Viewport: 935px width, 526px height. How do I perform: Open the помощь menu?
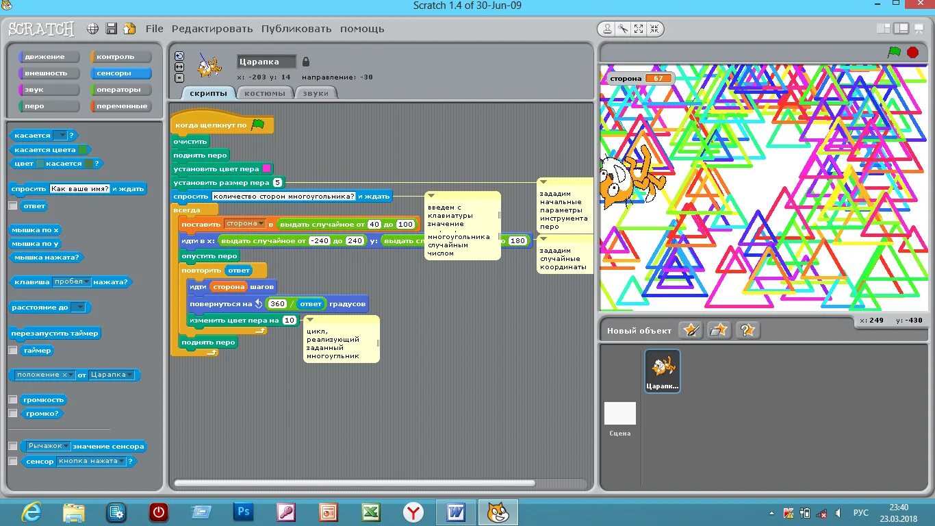(x=362, y=29)
